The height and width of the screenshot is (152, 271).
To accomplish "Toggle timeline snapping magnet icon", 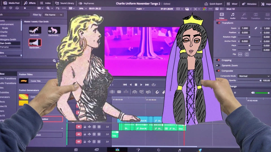I will coord(157,92).
